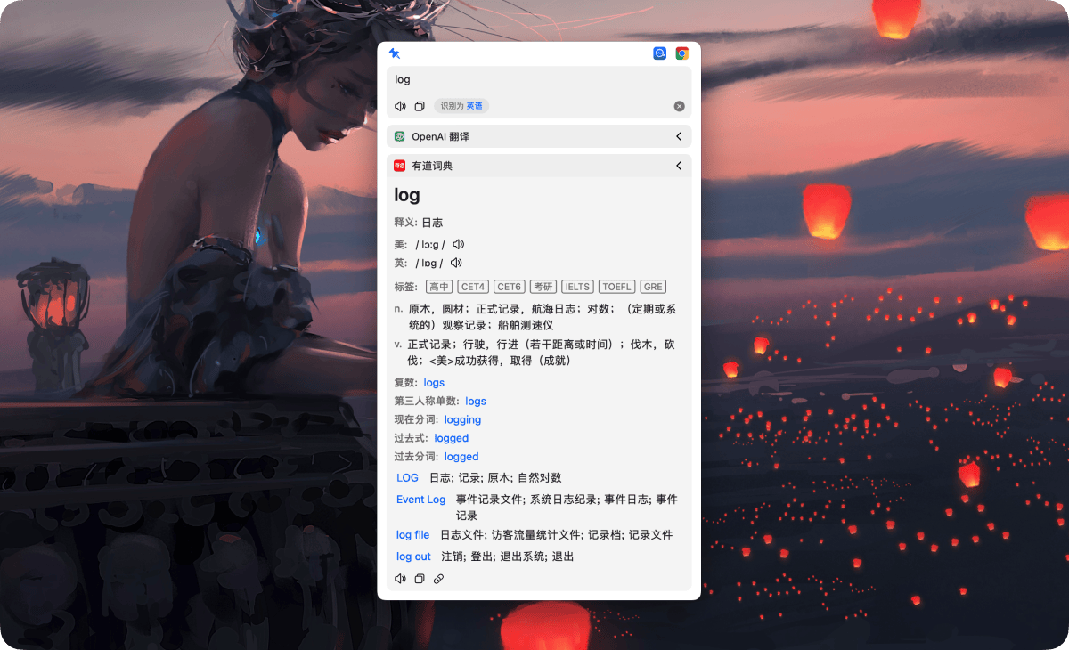Click the OpenAI 翻译 service icon
1069x650 pixels.
pyautogui.click(x=400, y=136)
